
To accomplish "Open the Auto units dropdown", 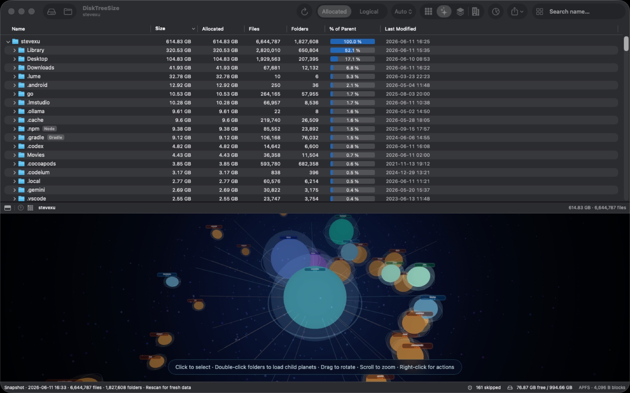I will point(403,12).
